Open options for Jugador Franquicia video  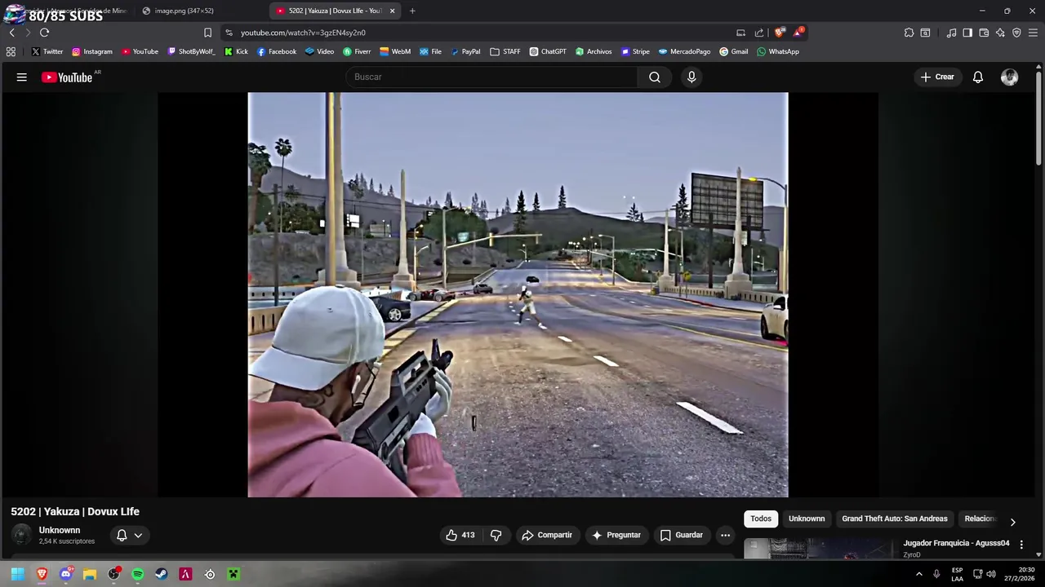(1021, 545)
